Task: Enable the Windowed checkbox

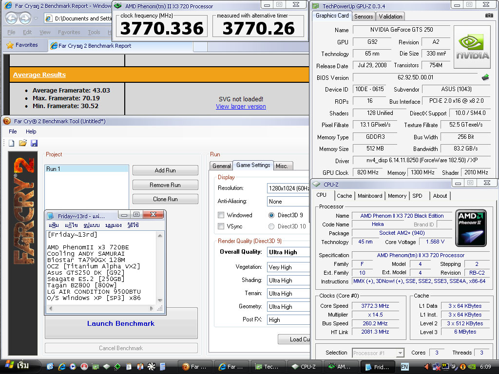Action: pos(221,215)
